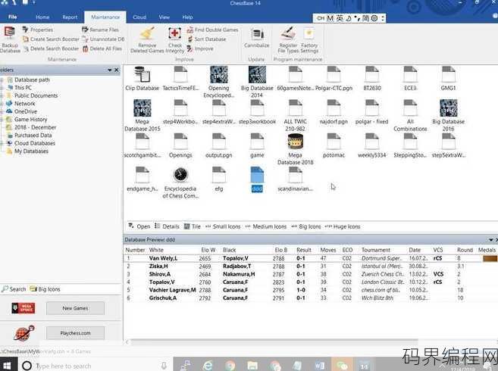Switch to the Cloud tab

(139, 17)
